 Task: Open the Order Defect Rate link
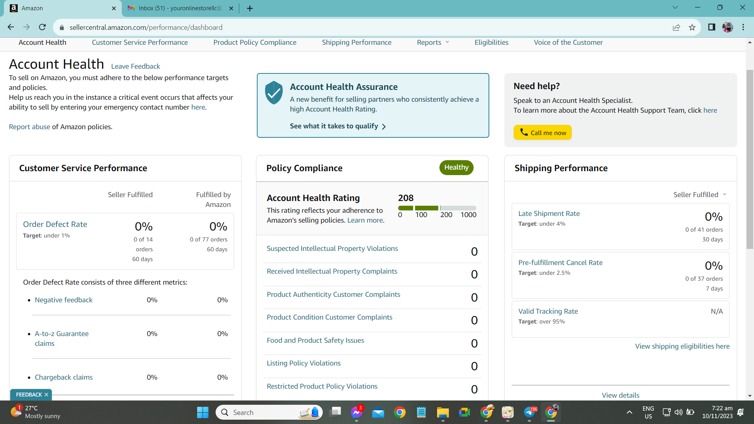pos(55,224)
